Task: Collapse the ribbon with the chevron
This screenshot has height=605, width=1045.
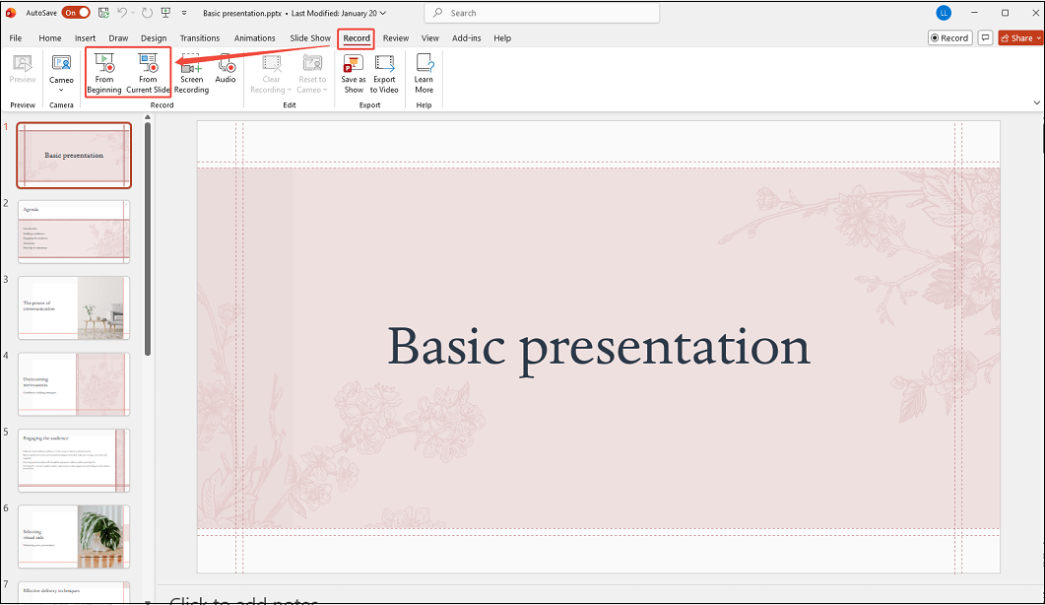Action: tap(1036, 102)
